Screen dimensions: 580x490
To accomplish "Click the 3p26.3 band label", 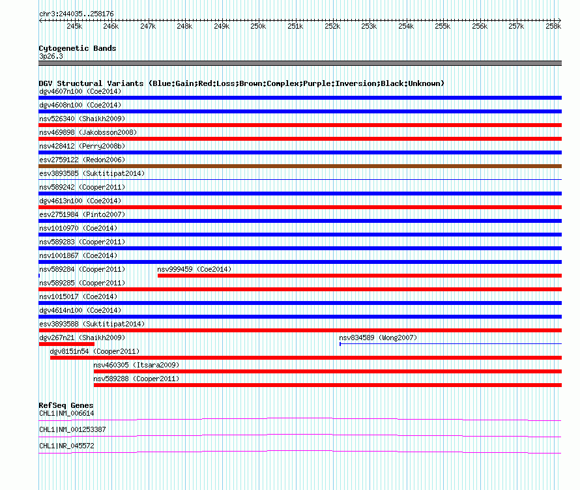I will coord(51,56).
